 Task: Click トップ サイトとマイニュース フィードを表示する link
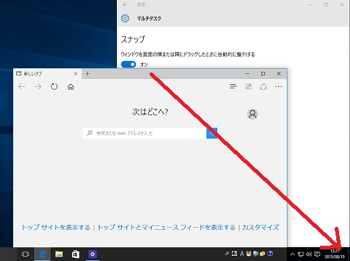(x=166, y=228)
